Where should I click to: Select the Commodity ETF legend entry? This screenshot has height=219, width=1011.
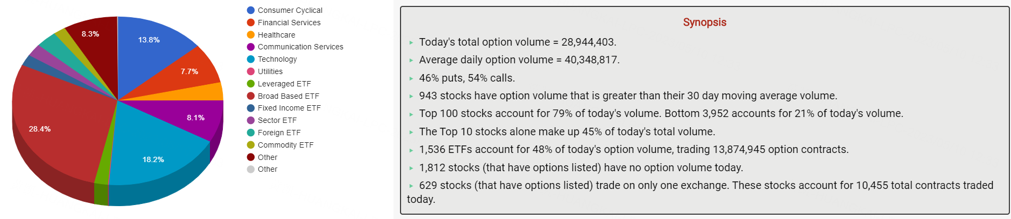pyautogui.click(x=285, y=145)
